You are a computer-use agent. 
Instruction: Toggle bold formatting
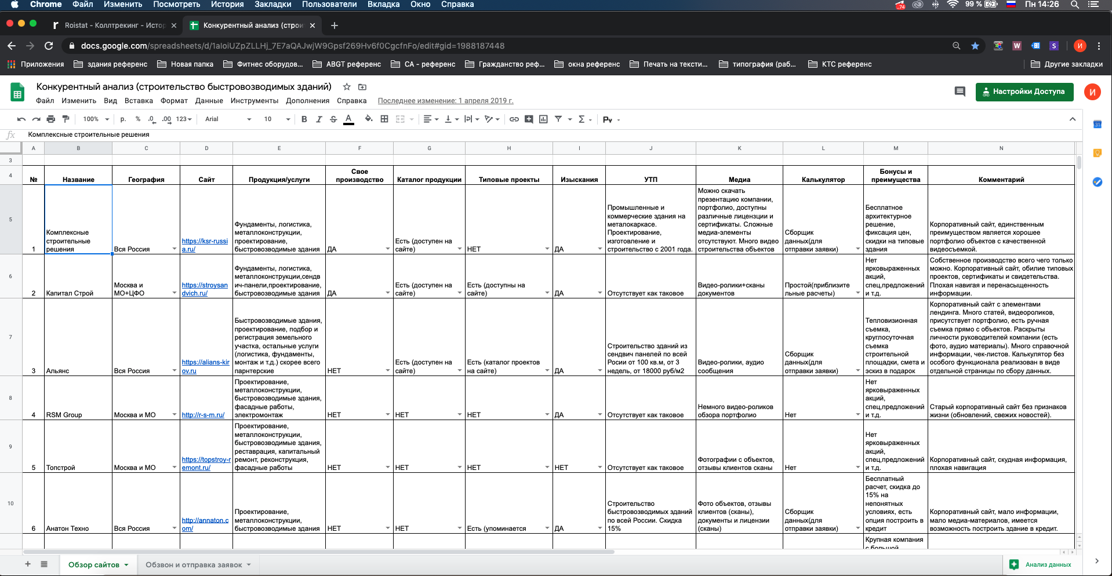point(304,119)
